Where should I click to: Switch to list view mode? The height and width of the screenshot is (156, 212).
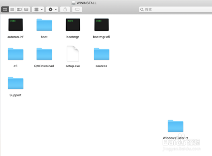12,9
